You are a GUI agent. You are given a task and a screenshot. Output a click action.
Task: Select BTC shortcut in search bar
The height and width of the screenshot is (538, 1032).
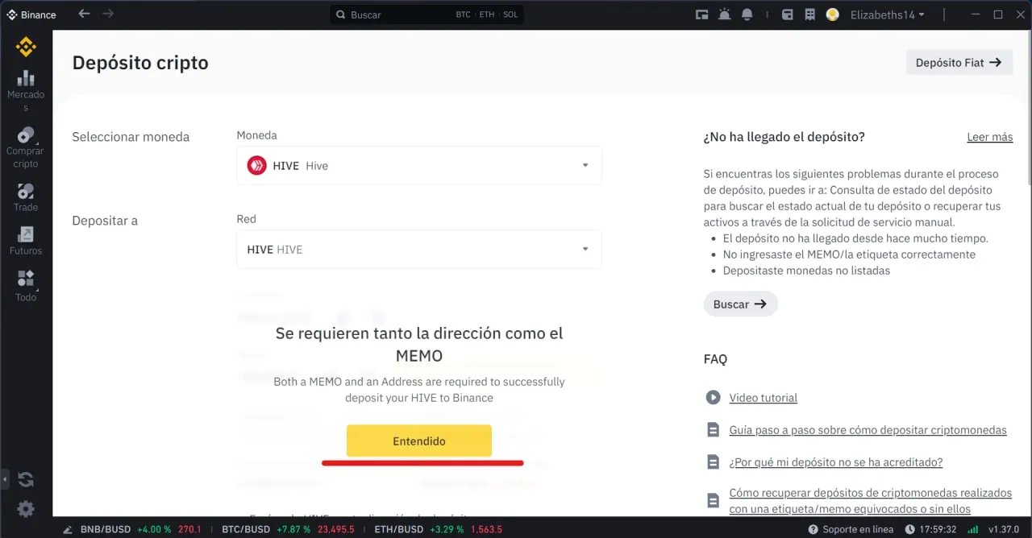click(x=463, y=14)
